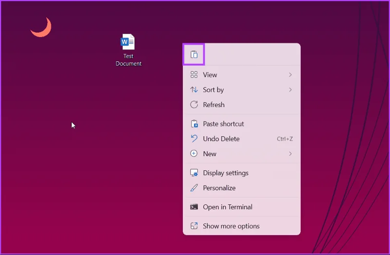Choose Paste shortcut from the menu
The height and width of the screenshot is (255, 390).
[241, 124]
